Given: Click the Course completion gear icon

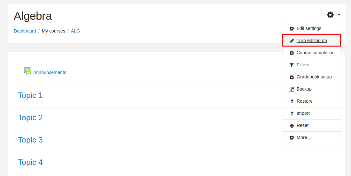Looking at the screenshot, I should click(x=292, y=53).
